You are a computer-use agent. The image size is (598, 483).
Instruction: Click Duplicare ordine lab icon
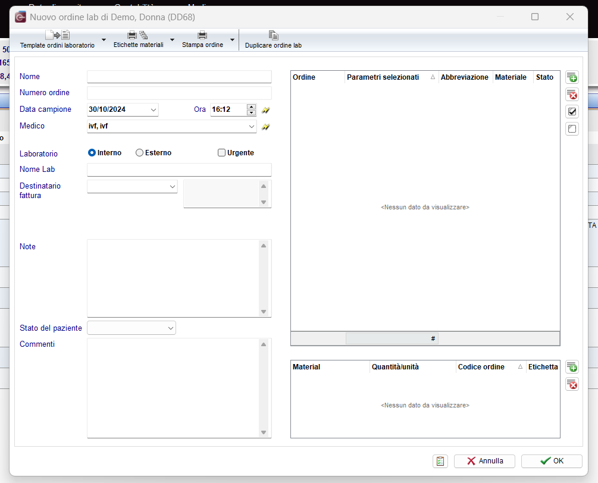point(274,36)
